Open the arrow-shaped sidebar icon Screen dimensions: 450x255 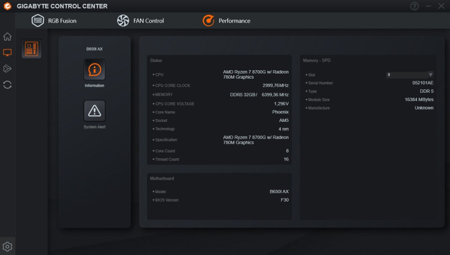coord(7,69)
